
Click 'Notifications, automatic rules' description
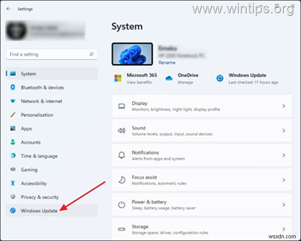(159, 184)
